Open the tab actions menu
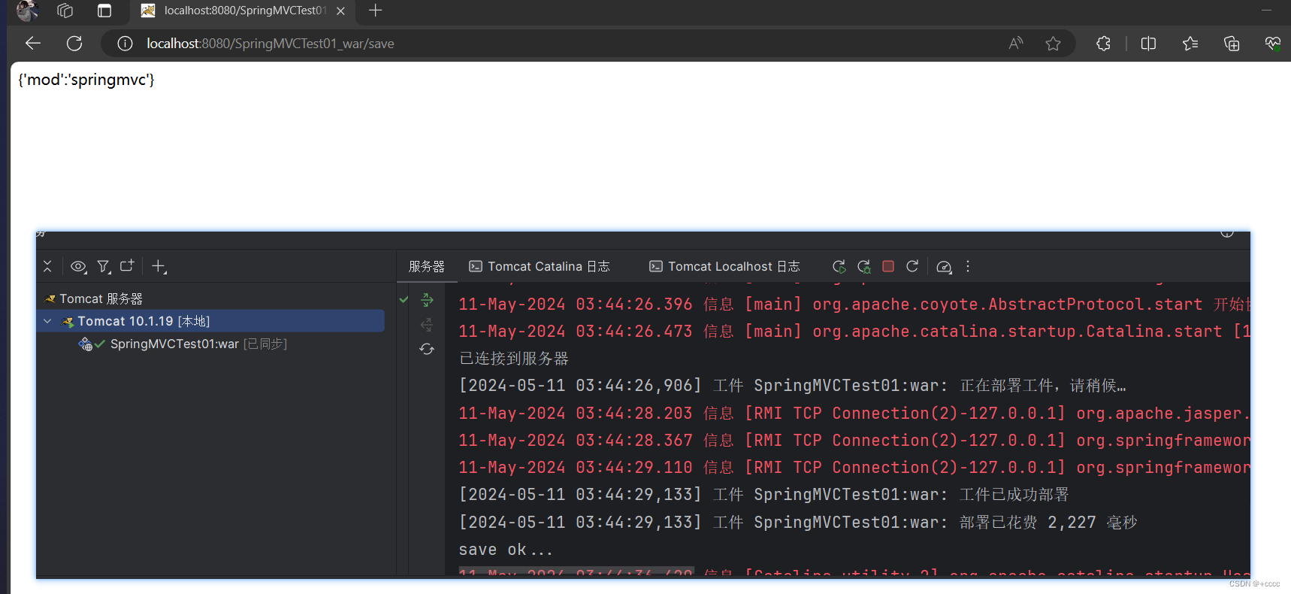The image size is (1291, 594). (104, 11)
